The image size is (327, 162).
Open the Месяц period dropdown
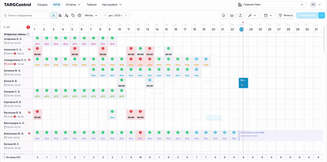(91, 16)
